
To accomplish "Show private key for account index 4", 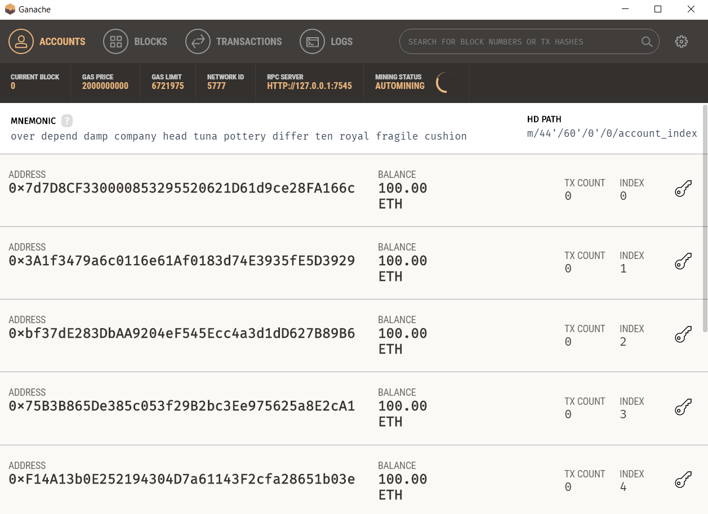I will 683,480.
